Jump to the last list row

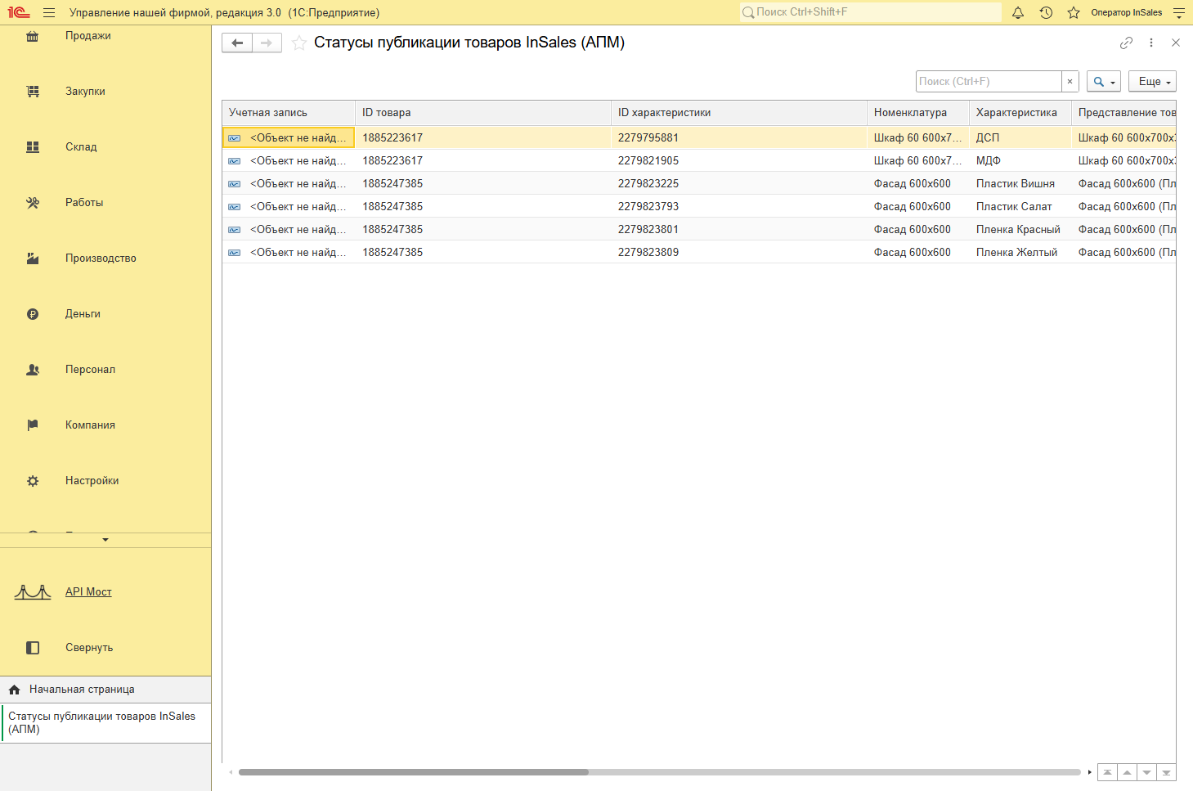point(1166,772)
